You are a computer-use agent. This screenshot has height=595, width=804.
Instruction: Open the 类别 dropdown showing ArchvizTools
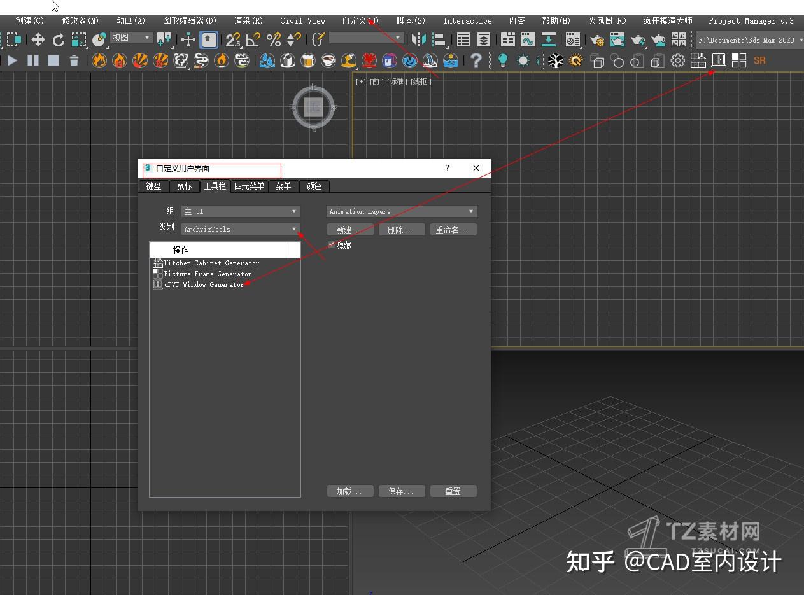[x=240, y=229]
